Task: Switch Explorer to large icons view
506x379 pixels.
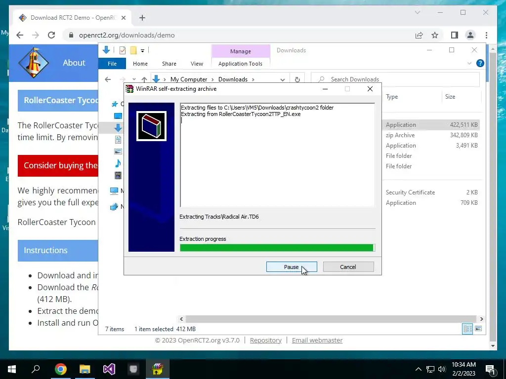Action: 478,329
